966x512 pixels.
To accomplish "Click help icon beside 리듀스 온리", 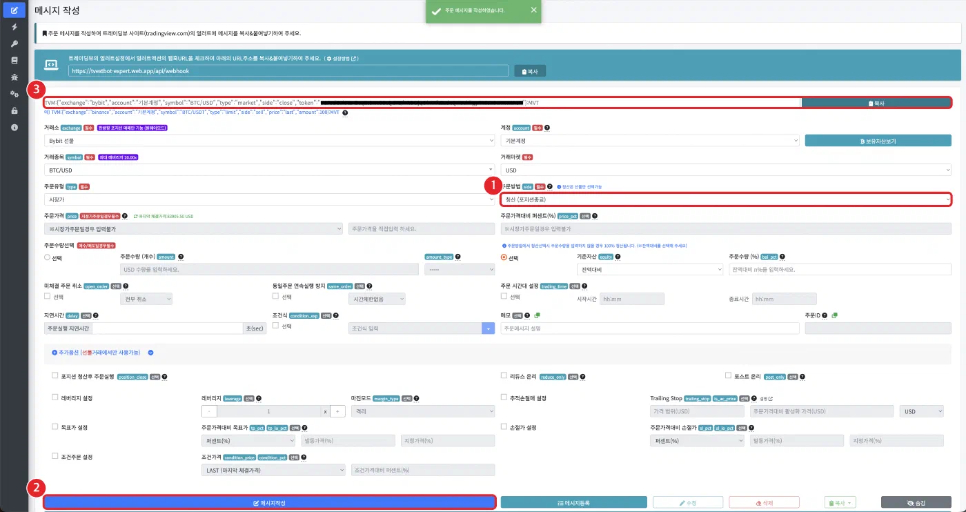I will click(x=582, y=377).
